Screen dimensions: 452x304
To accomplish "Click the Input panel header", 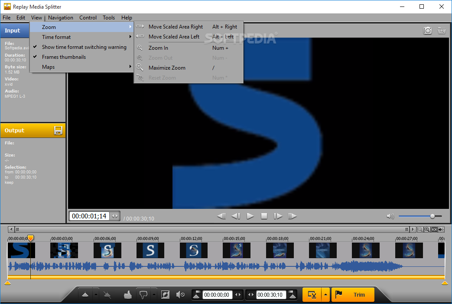I will pos(15,30).
